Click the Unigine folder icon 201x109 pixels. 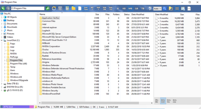pyautogui.click(x=41, y=62)
